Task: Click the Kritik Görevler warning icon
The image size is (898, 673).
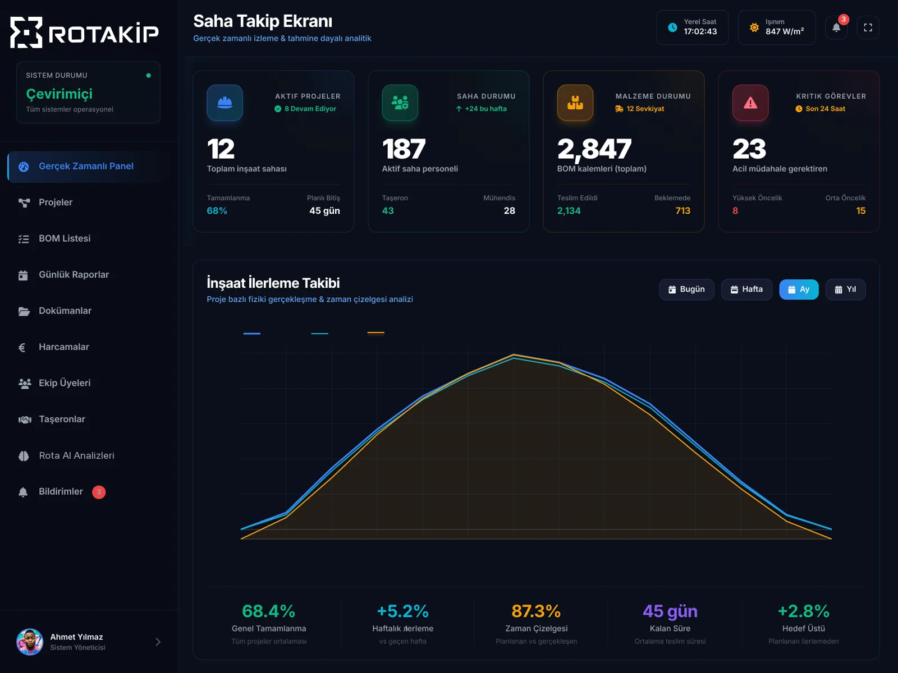Action: (750, 103)
